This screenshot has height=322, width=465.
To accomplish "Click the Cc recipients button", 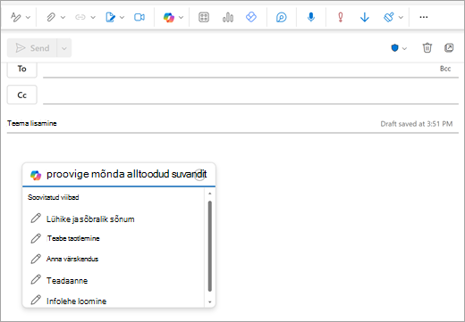I will [x=22, y=95].
